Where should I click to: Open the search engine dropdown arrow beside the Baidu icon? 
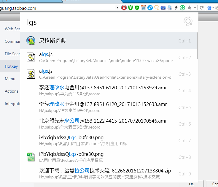(x=213, y=8)
